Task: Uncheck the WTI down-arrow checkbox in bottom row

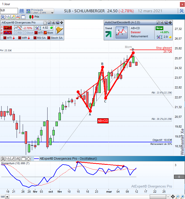Action: click(5, 38)
